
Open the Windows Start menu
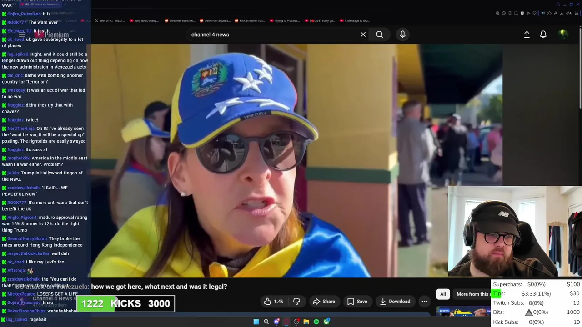pos(256,322)
